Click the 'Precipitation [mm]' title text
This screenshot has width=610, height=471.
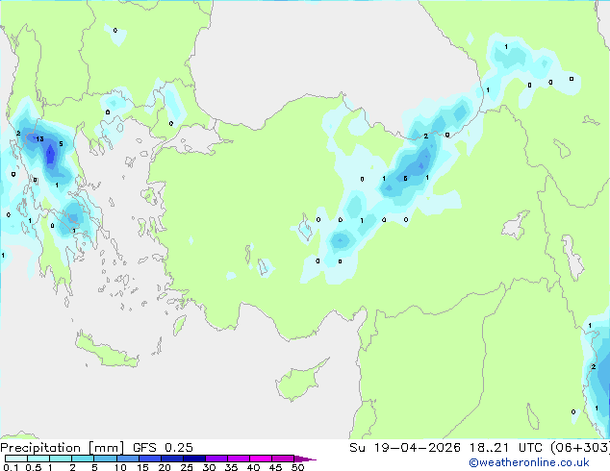pos(63,448)
